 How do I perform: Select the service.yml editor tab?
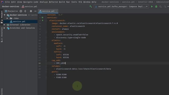click(x=48, y=11)
